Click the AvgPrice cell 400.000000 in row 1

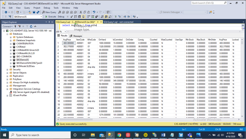tap(69, 43)
